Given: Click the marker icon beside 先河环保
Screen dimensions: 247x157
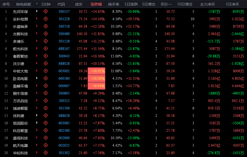Looking at the screenshot, I should coord(37,11).
